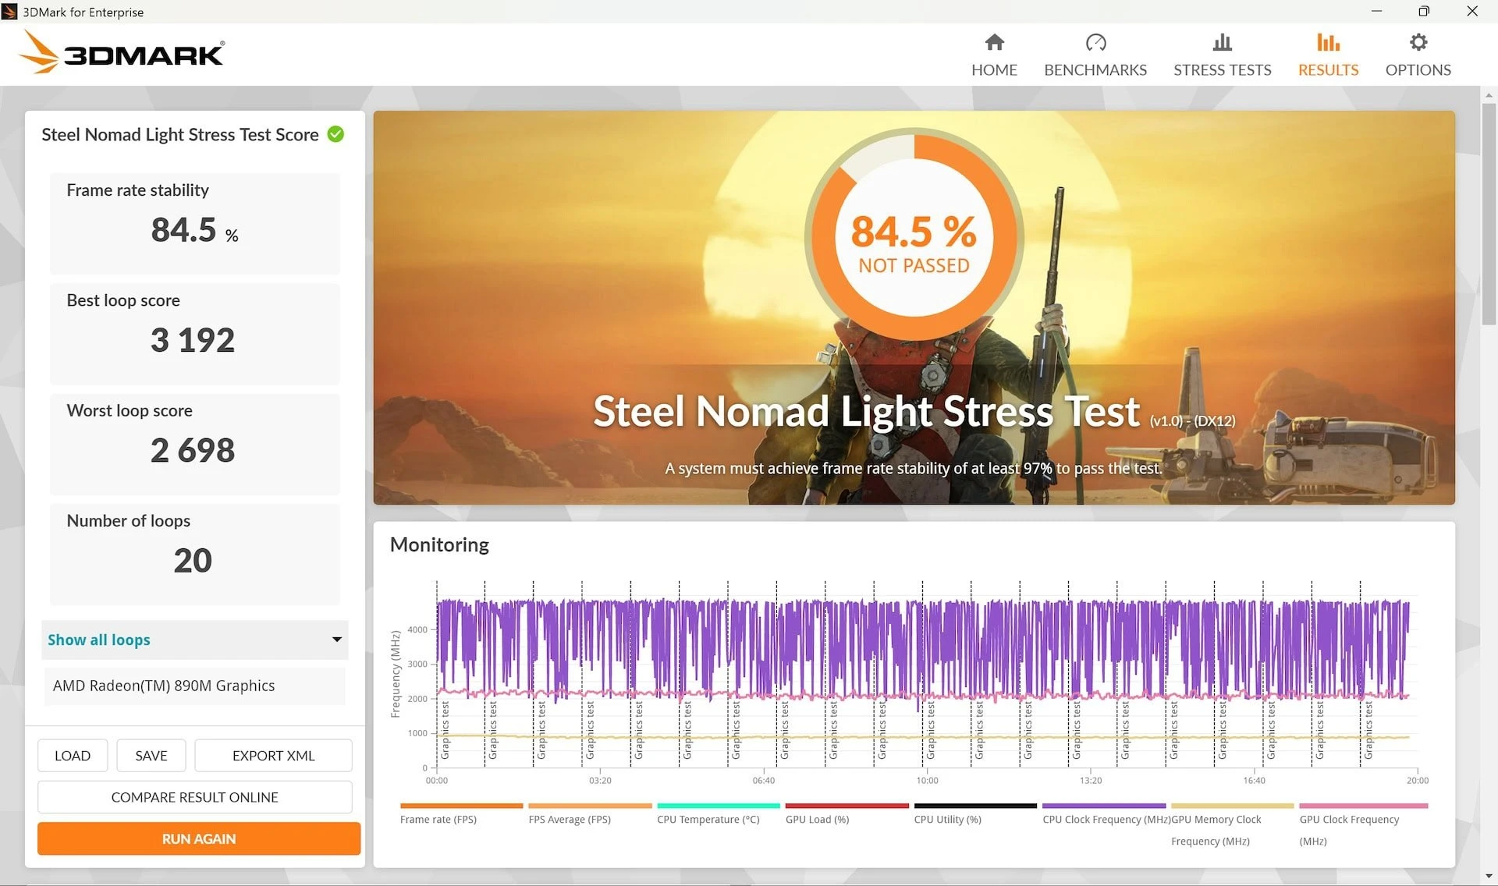
Task: Click the green validity checkmark icon
Action: coord(335,134)
